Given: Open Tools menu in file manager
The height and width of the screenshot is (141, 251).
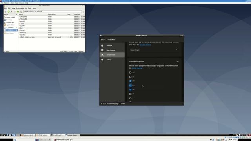Looking at the screenshot, I should [x=30, y=8].
